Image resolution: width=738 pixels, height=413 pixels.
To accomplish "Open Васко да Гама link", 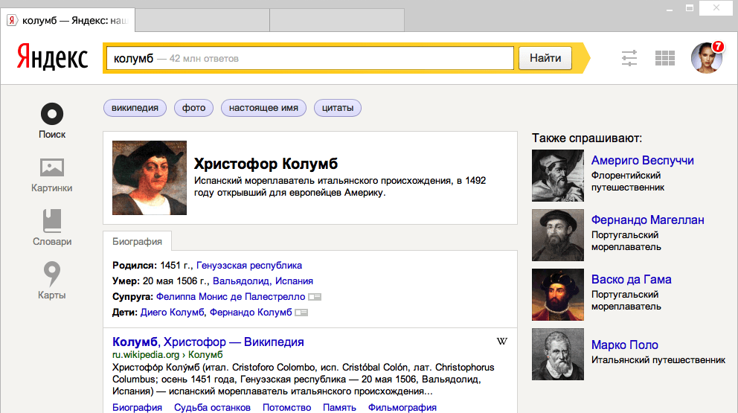I will [631, 279].
